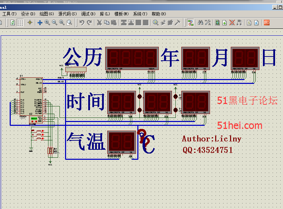Copy the selection to the clipboard

(x=107, y=23)
